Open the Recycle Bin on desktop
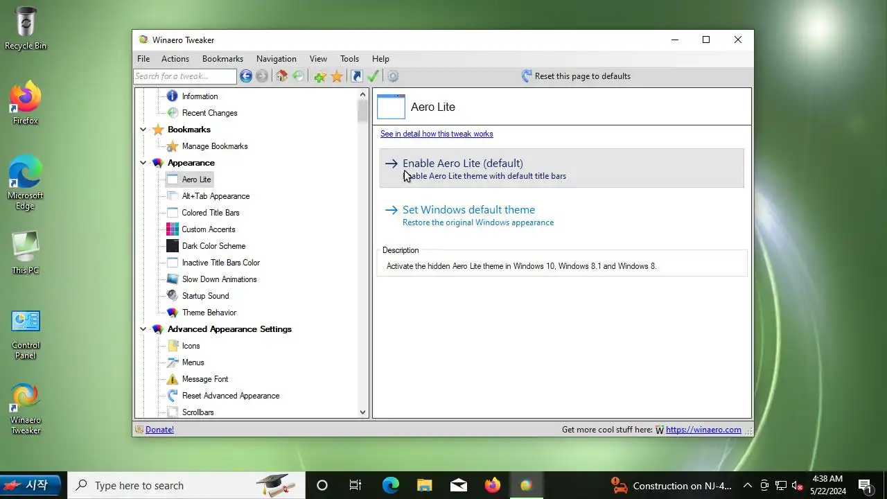This screenshot has width=887, height=499. point(26,28)
